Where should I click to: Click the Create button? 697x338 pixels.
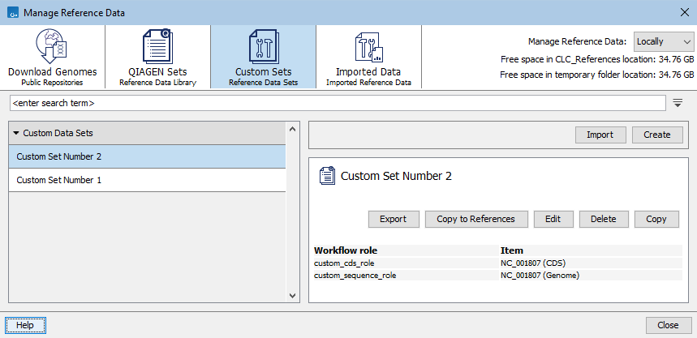[x=657, y=135]
